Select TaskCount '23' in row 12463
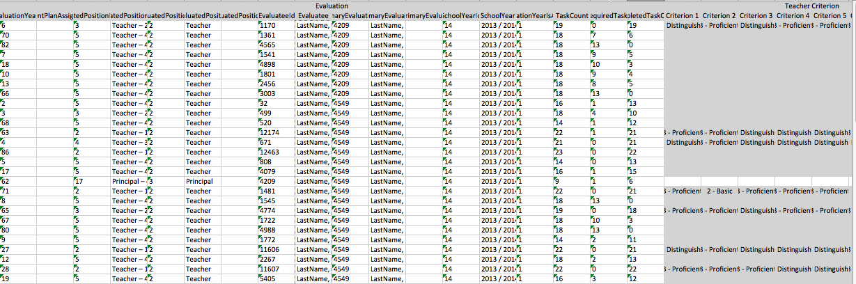Viewport: 856px width, 284px height. coord(572,152)
